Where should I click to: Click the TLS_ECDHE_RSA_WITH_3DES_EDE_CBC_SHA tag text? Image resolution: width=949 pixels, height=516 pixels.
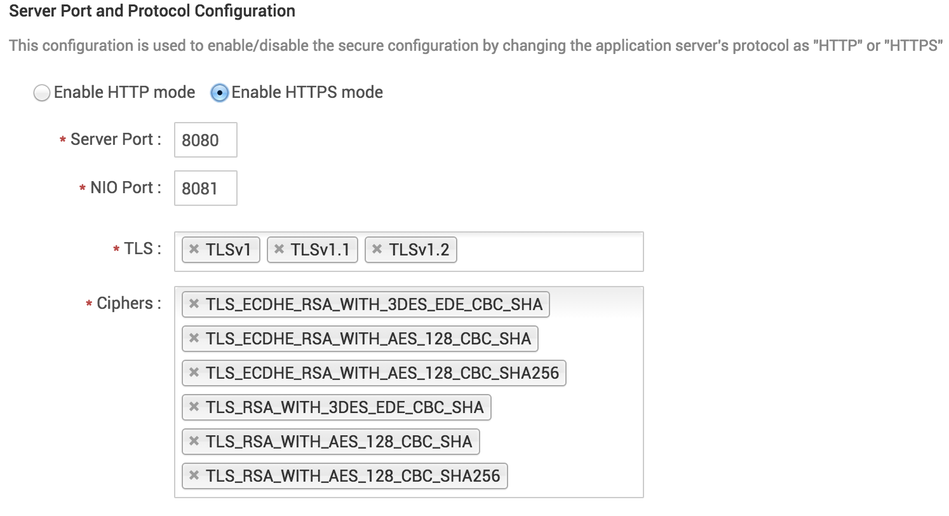pyautogui.click(x=374, y=304)
